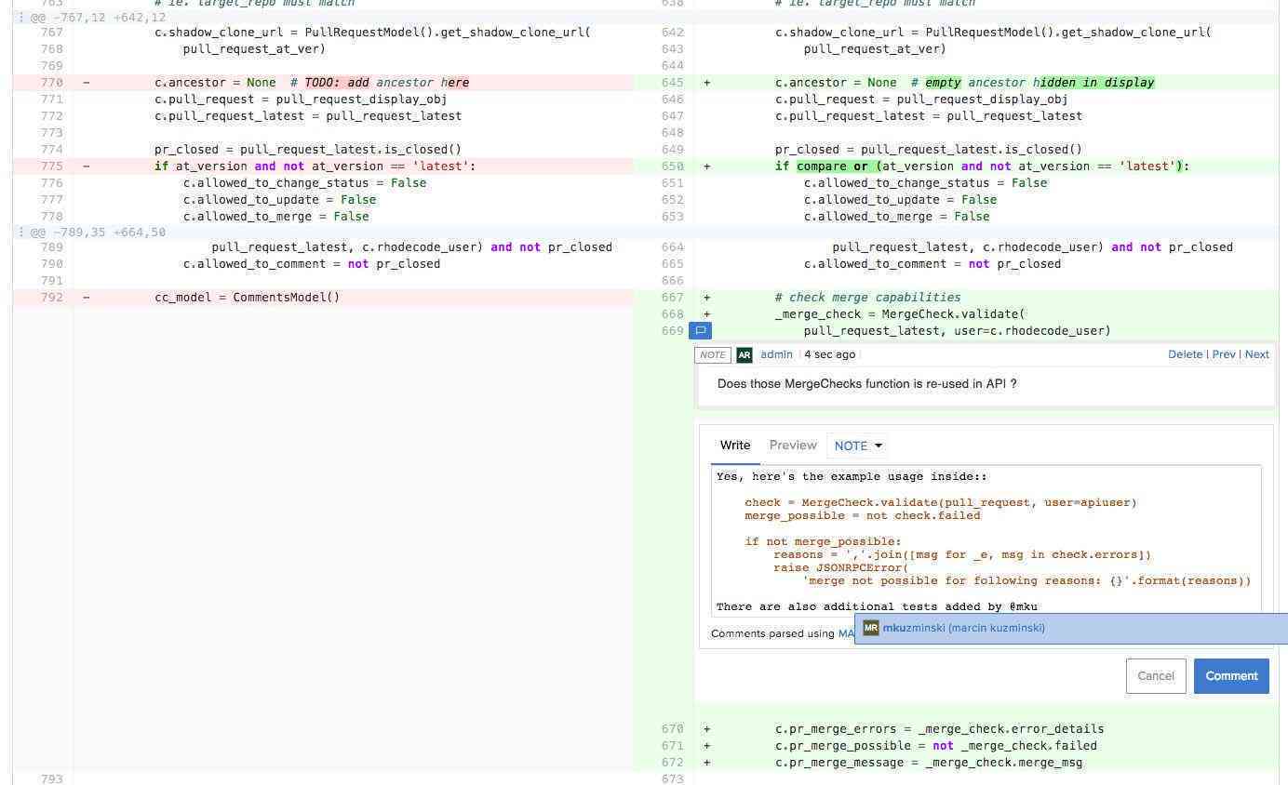Viewport: 1288px width, 785px height.
Task: Click removed line 'if at_version and not at_version'
Action: coord(315,166)
